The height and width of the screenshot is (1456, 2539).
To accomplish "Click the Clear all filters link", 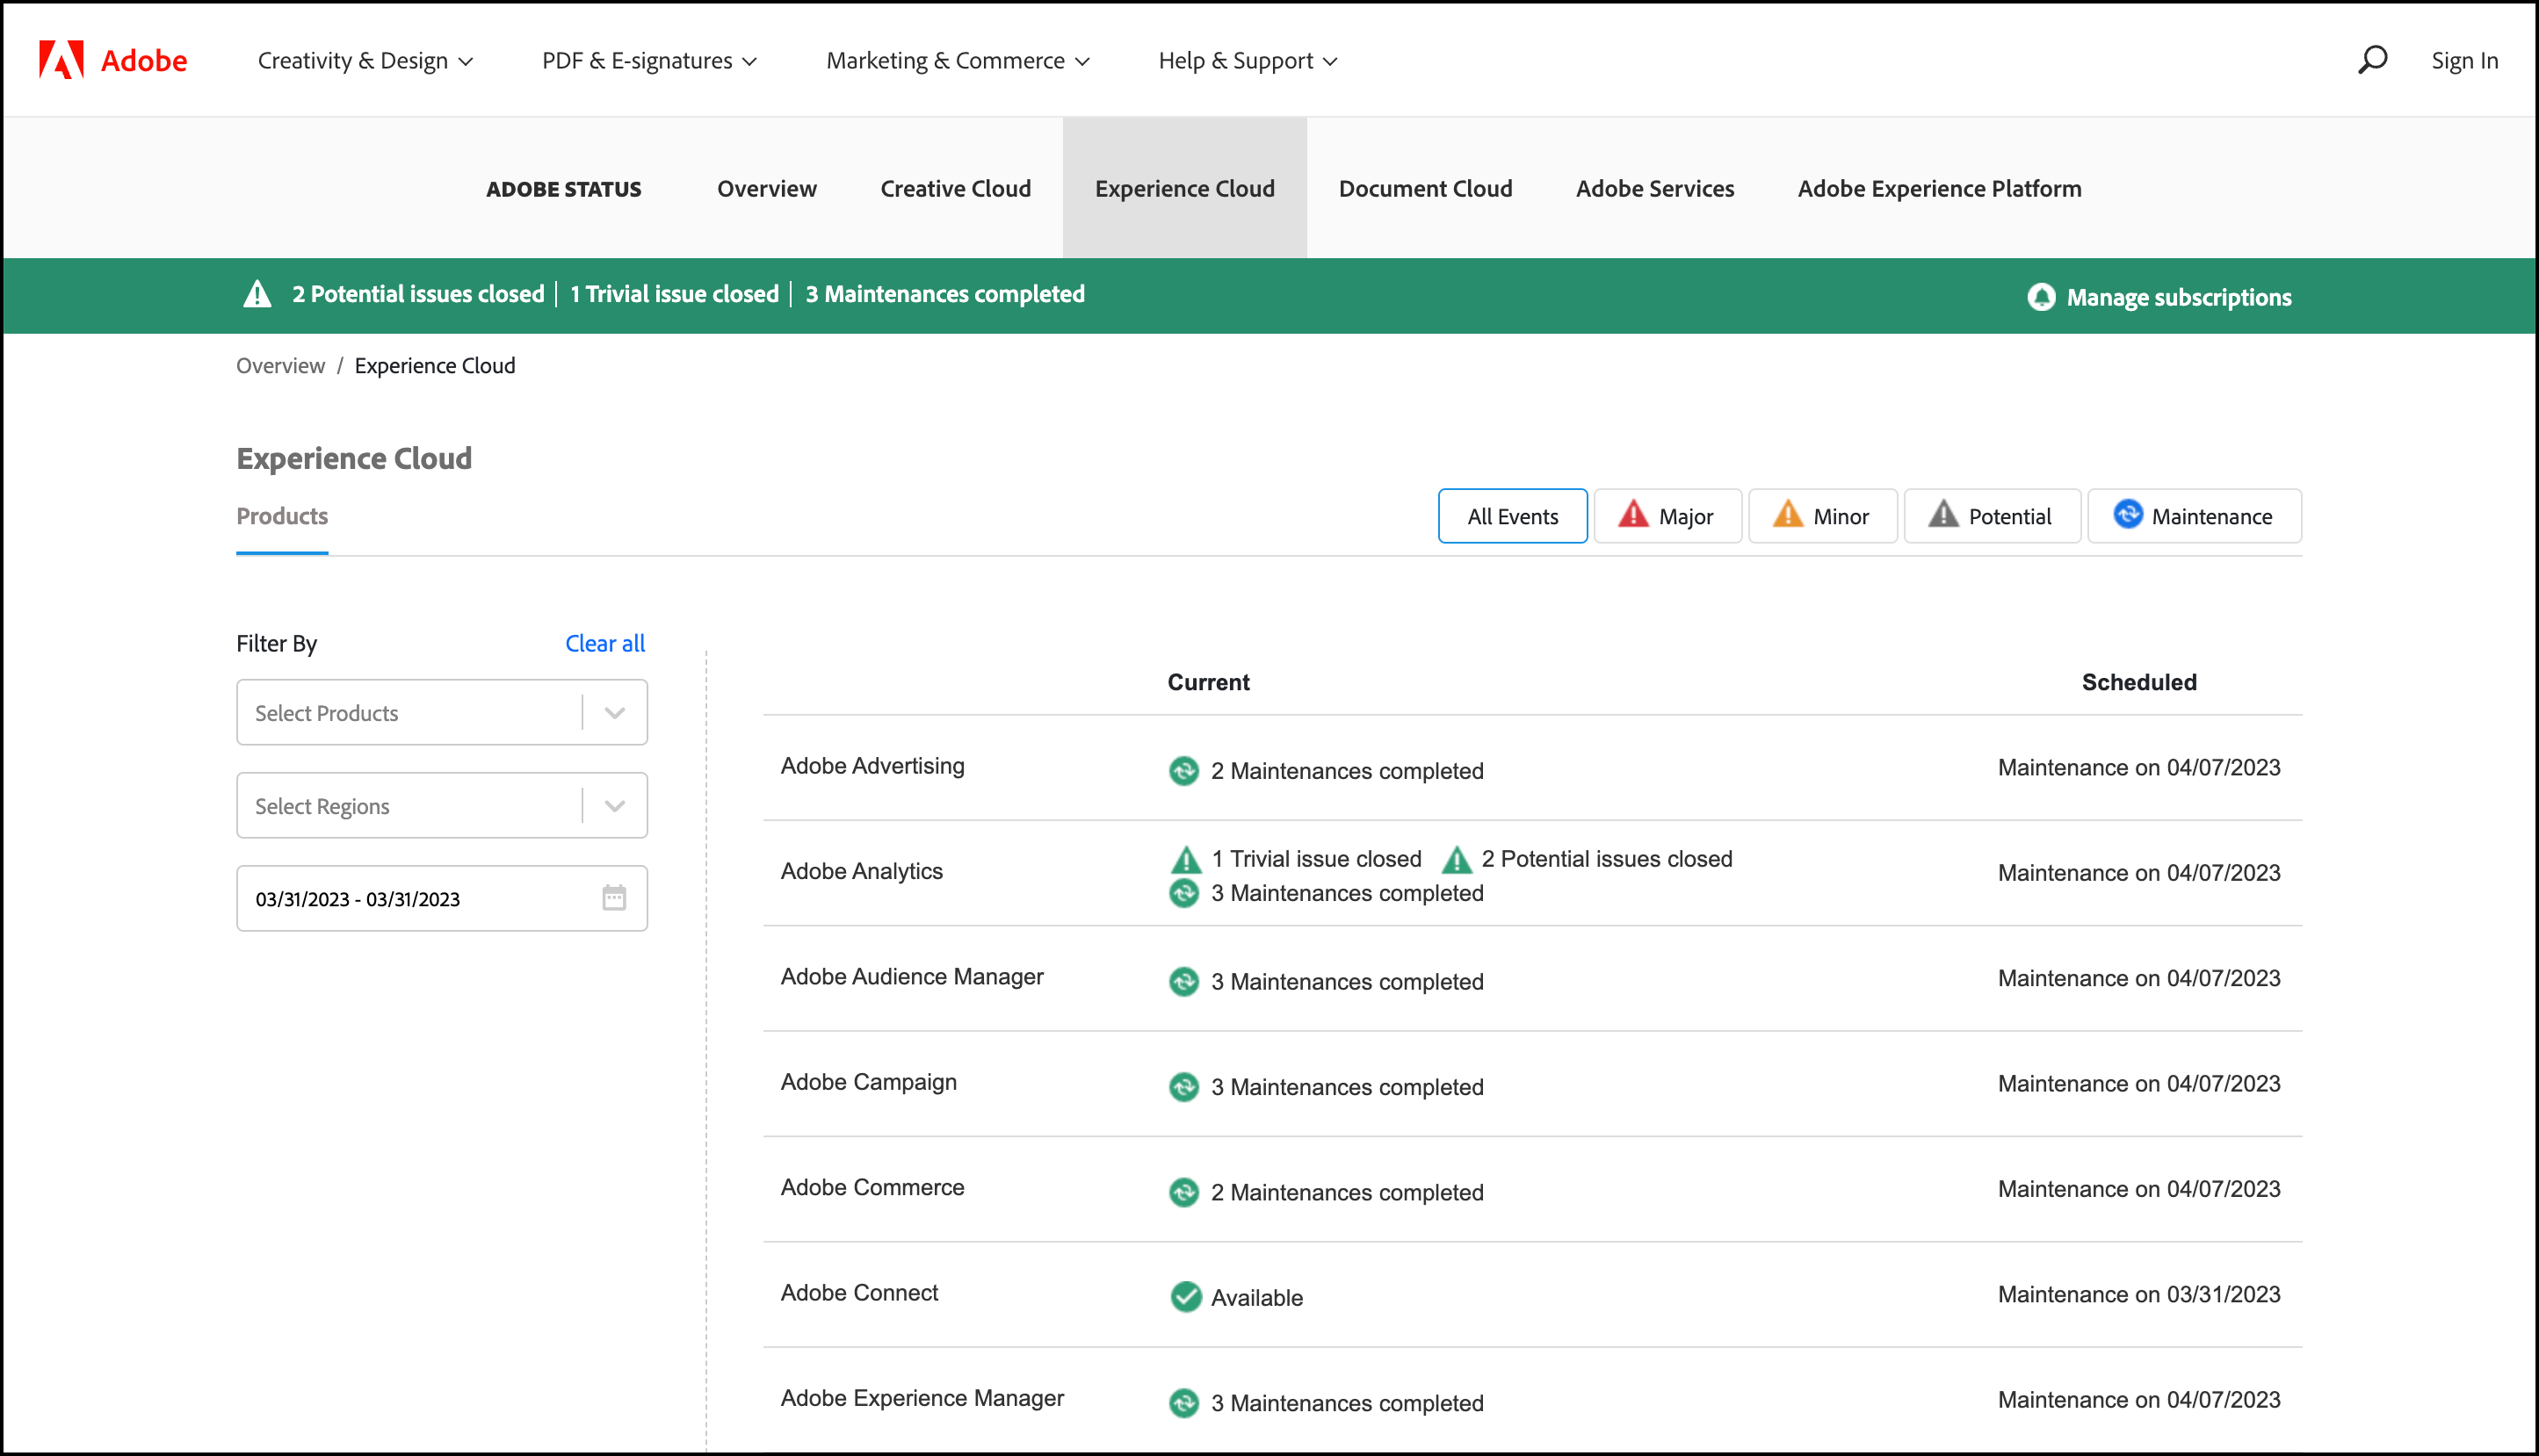I will [x=604, y=643].
